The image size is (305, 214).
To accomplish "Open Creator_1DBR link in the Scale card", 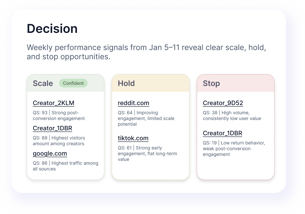I will point(52,128).
